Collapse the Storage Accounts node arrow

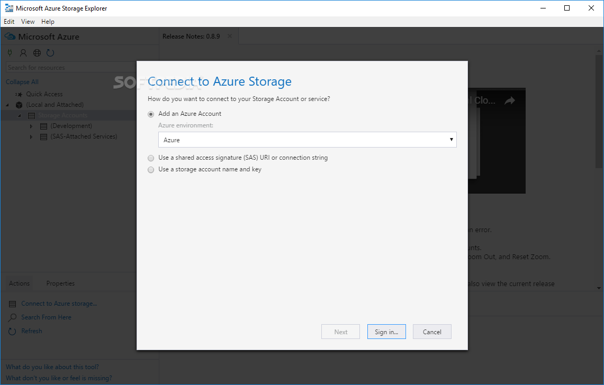(x=20, y=115)
